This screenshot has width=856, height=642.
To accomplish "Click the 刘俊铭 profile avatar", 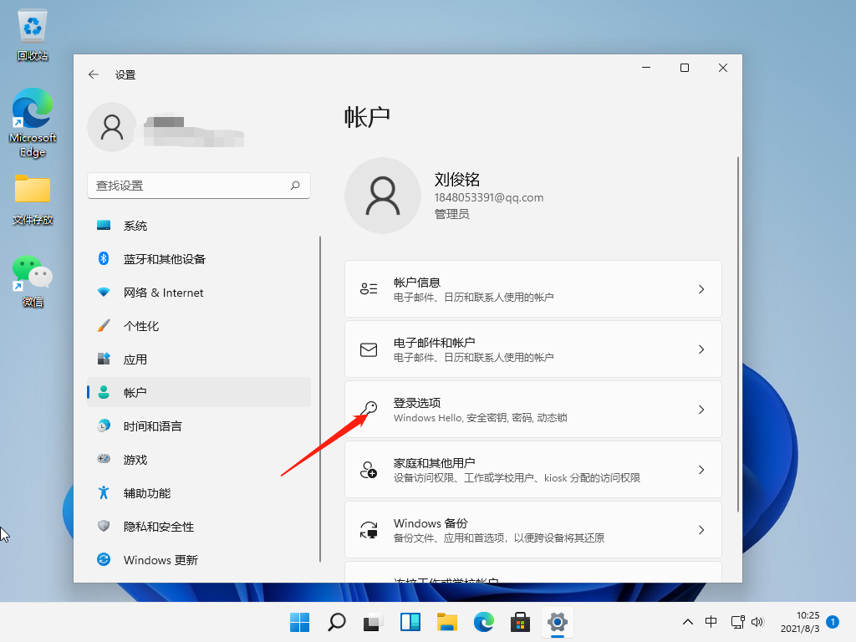I will (x=382, y=195).
